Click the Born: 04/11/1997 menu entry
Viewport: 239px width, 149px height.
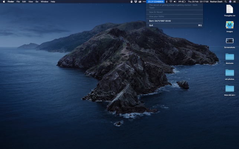tap(159, 21)
